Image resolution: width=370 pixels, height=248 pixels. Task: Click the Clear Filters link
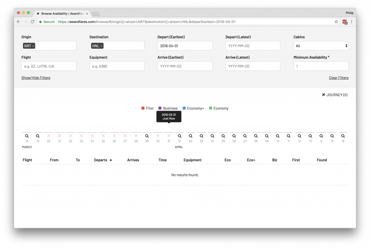(x=338, y=77)
